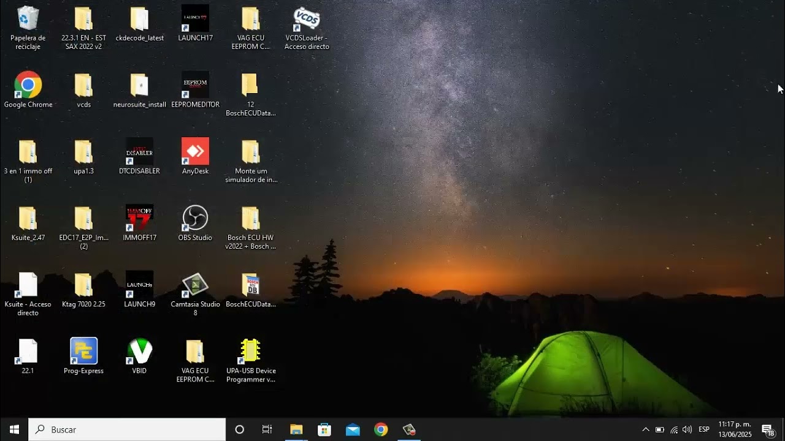The width and height of the screenshot is (785, 441).
Task: Open Mail app from taskbar
Action: point(353,429)
